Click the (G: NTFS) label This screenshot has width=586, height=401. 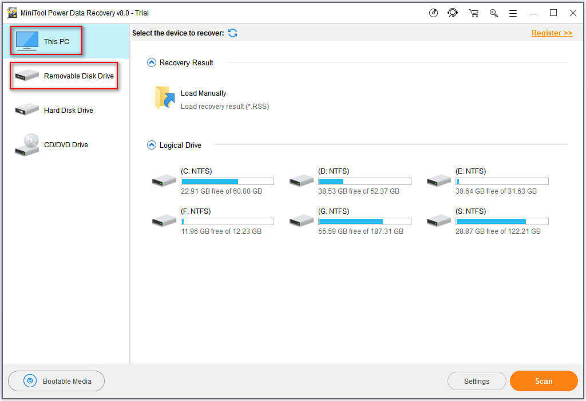(334, 211)
